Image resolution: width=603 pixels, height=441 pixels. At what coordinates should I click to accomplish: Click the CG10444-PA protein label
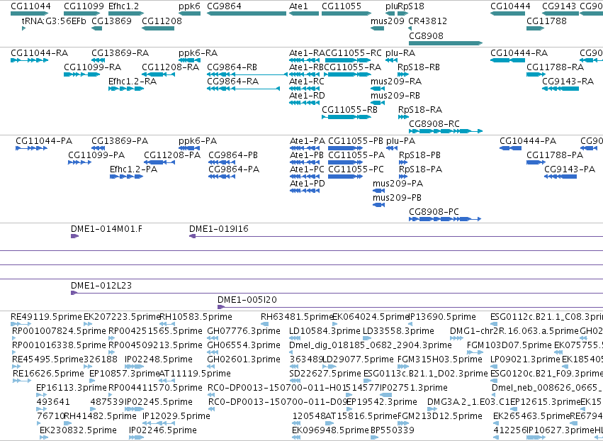pos(528,141)
